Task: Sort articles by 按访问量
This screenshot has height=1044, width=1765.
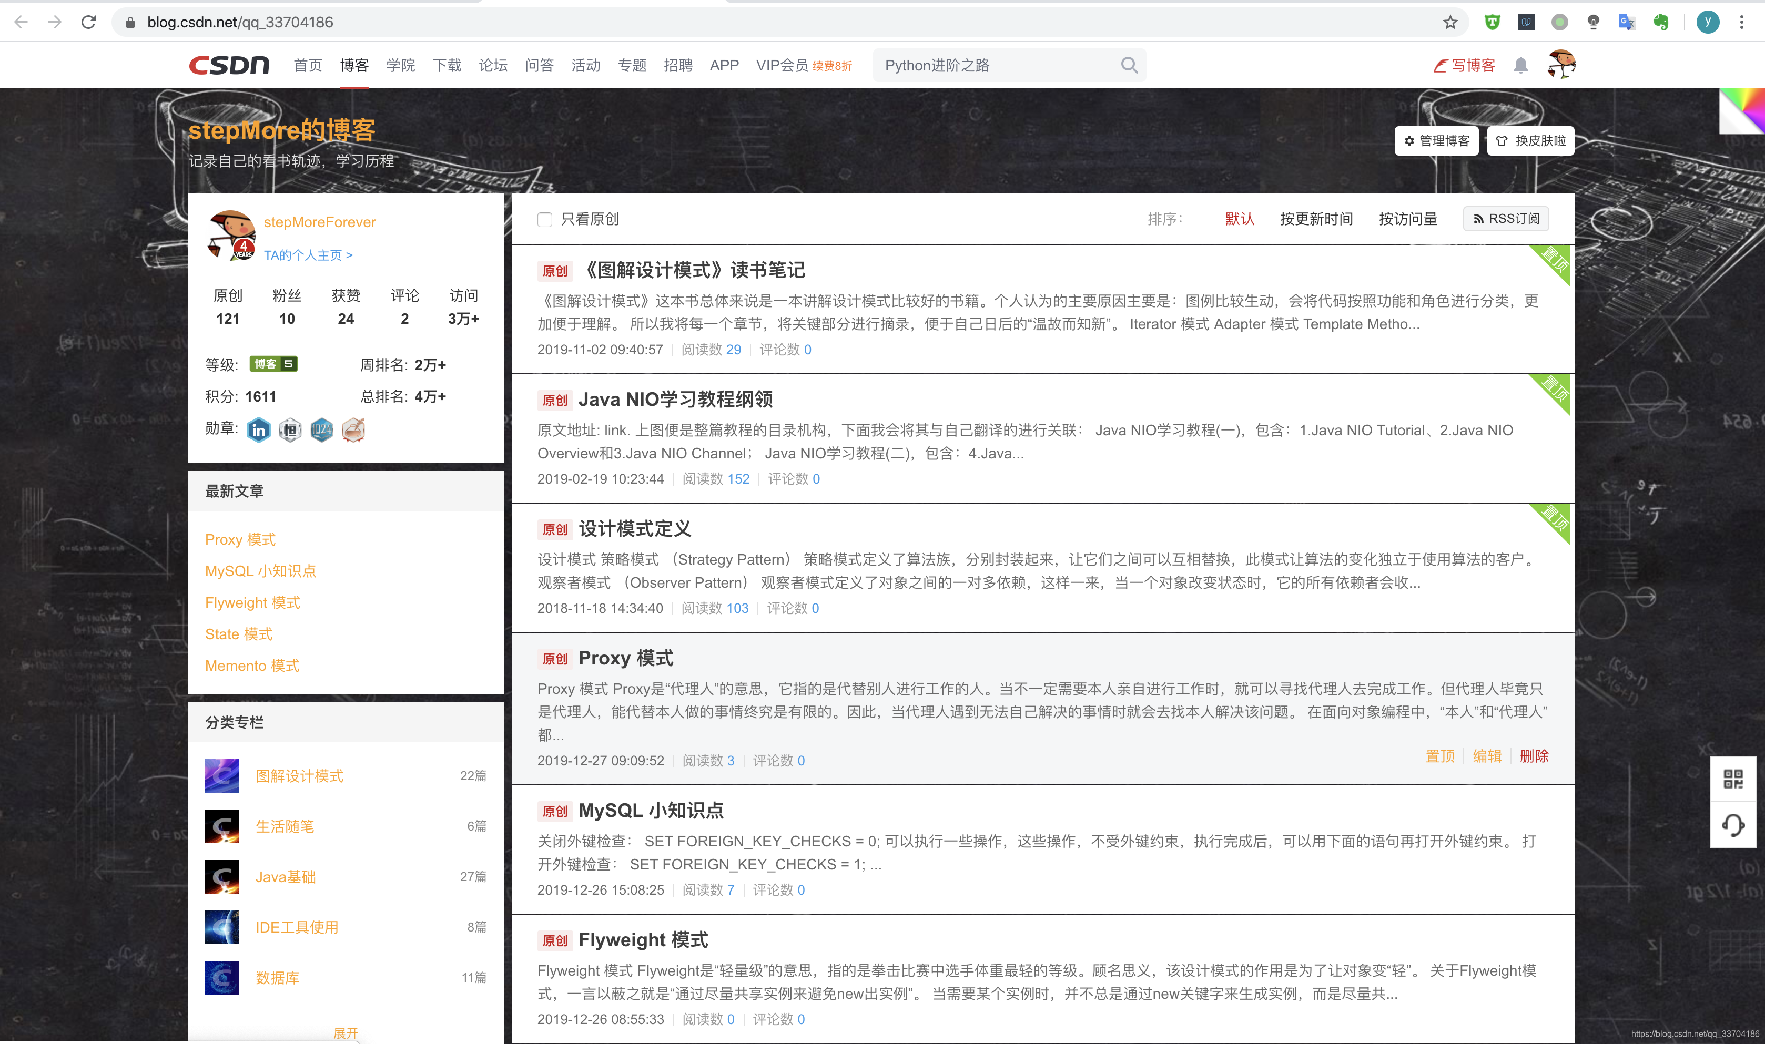Action: 1407,219
